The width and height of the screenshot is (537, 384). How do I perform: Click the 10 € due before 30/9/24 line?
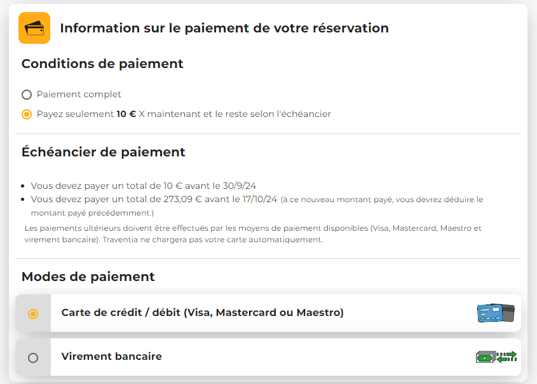point(143,186)
